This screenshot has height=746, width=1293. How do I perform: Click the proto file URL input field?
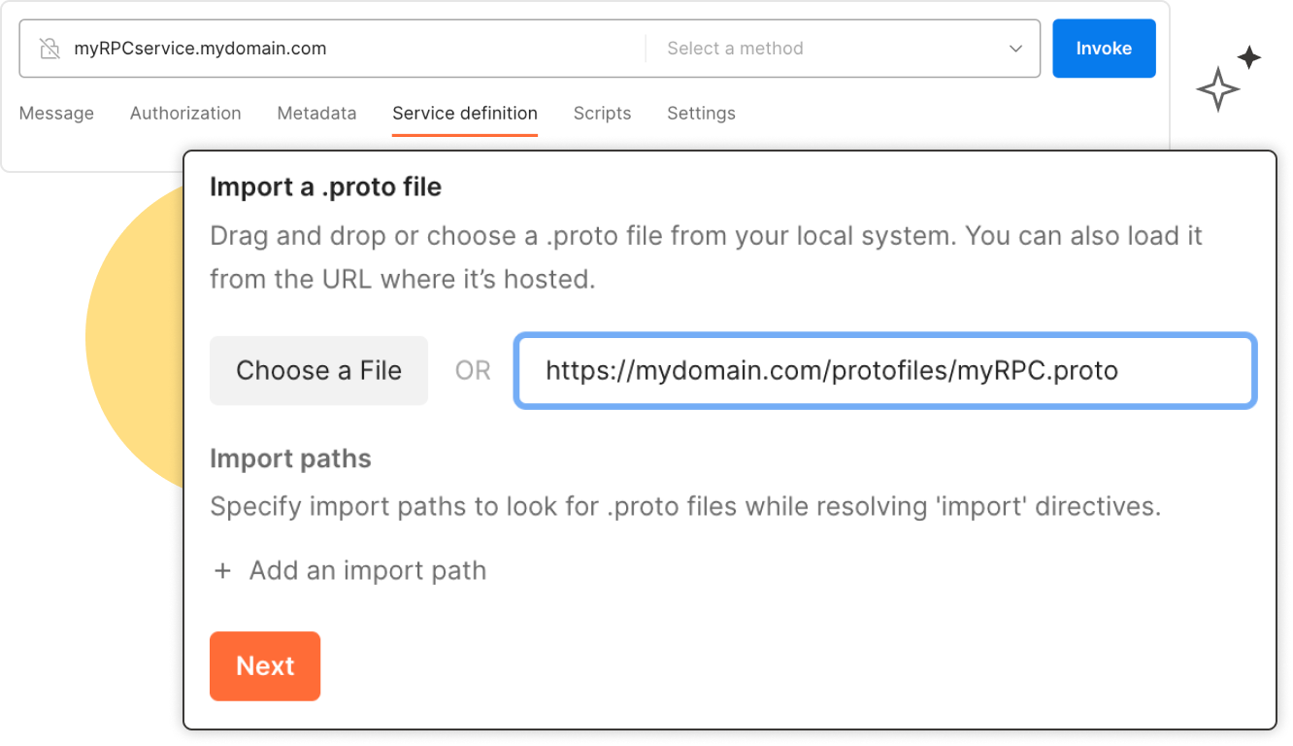(883, 371)
